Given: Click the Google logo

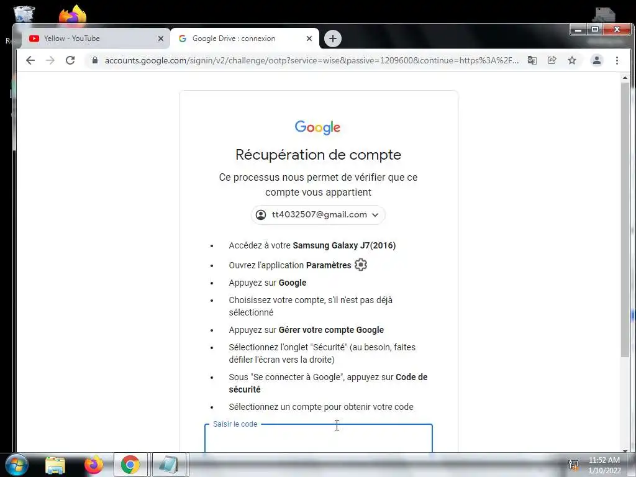Looking at the screenshot, I should 317,127.
